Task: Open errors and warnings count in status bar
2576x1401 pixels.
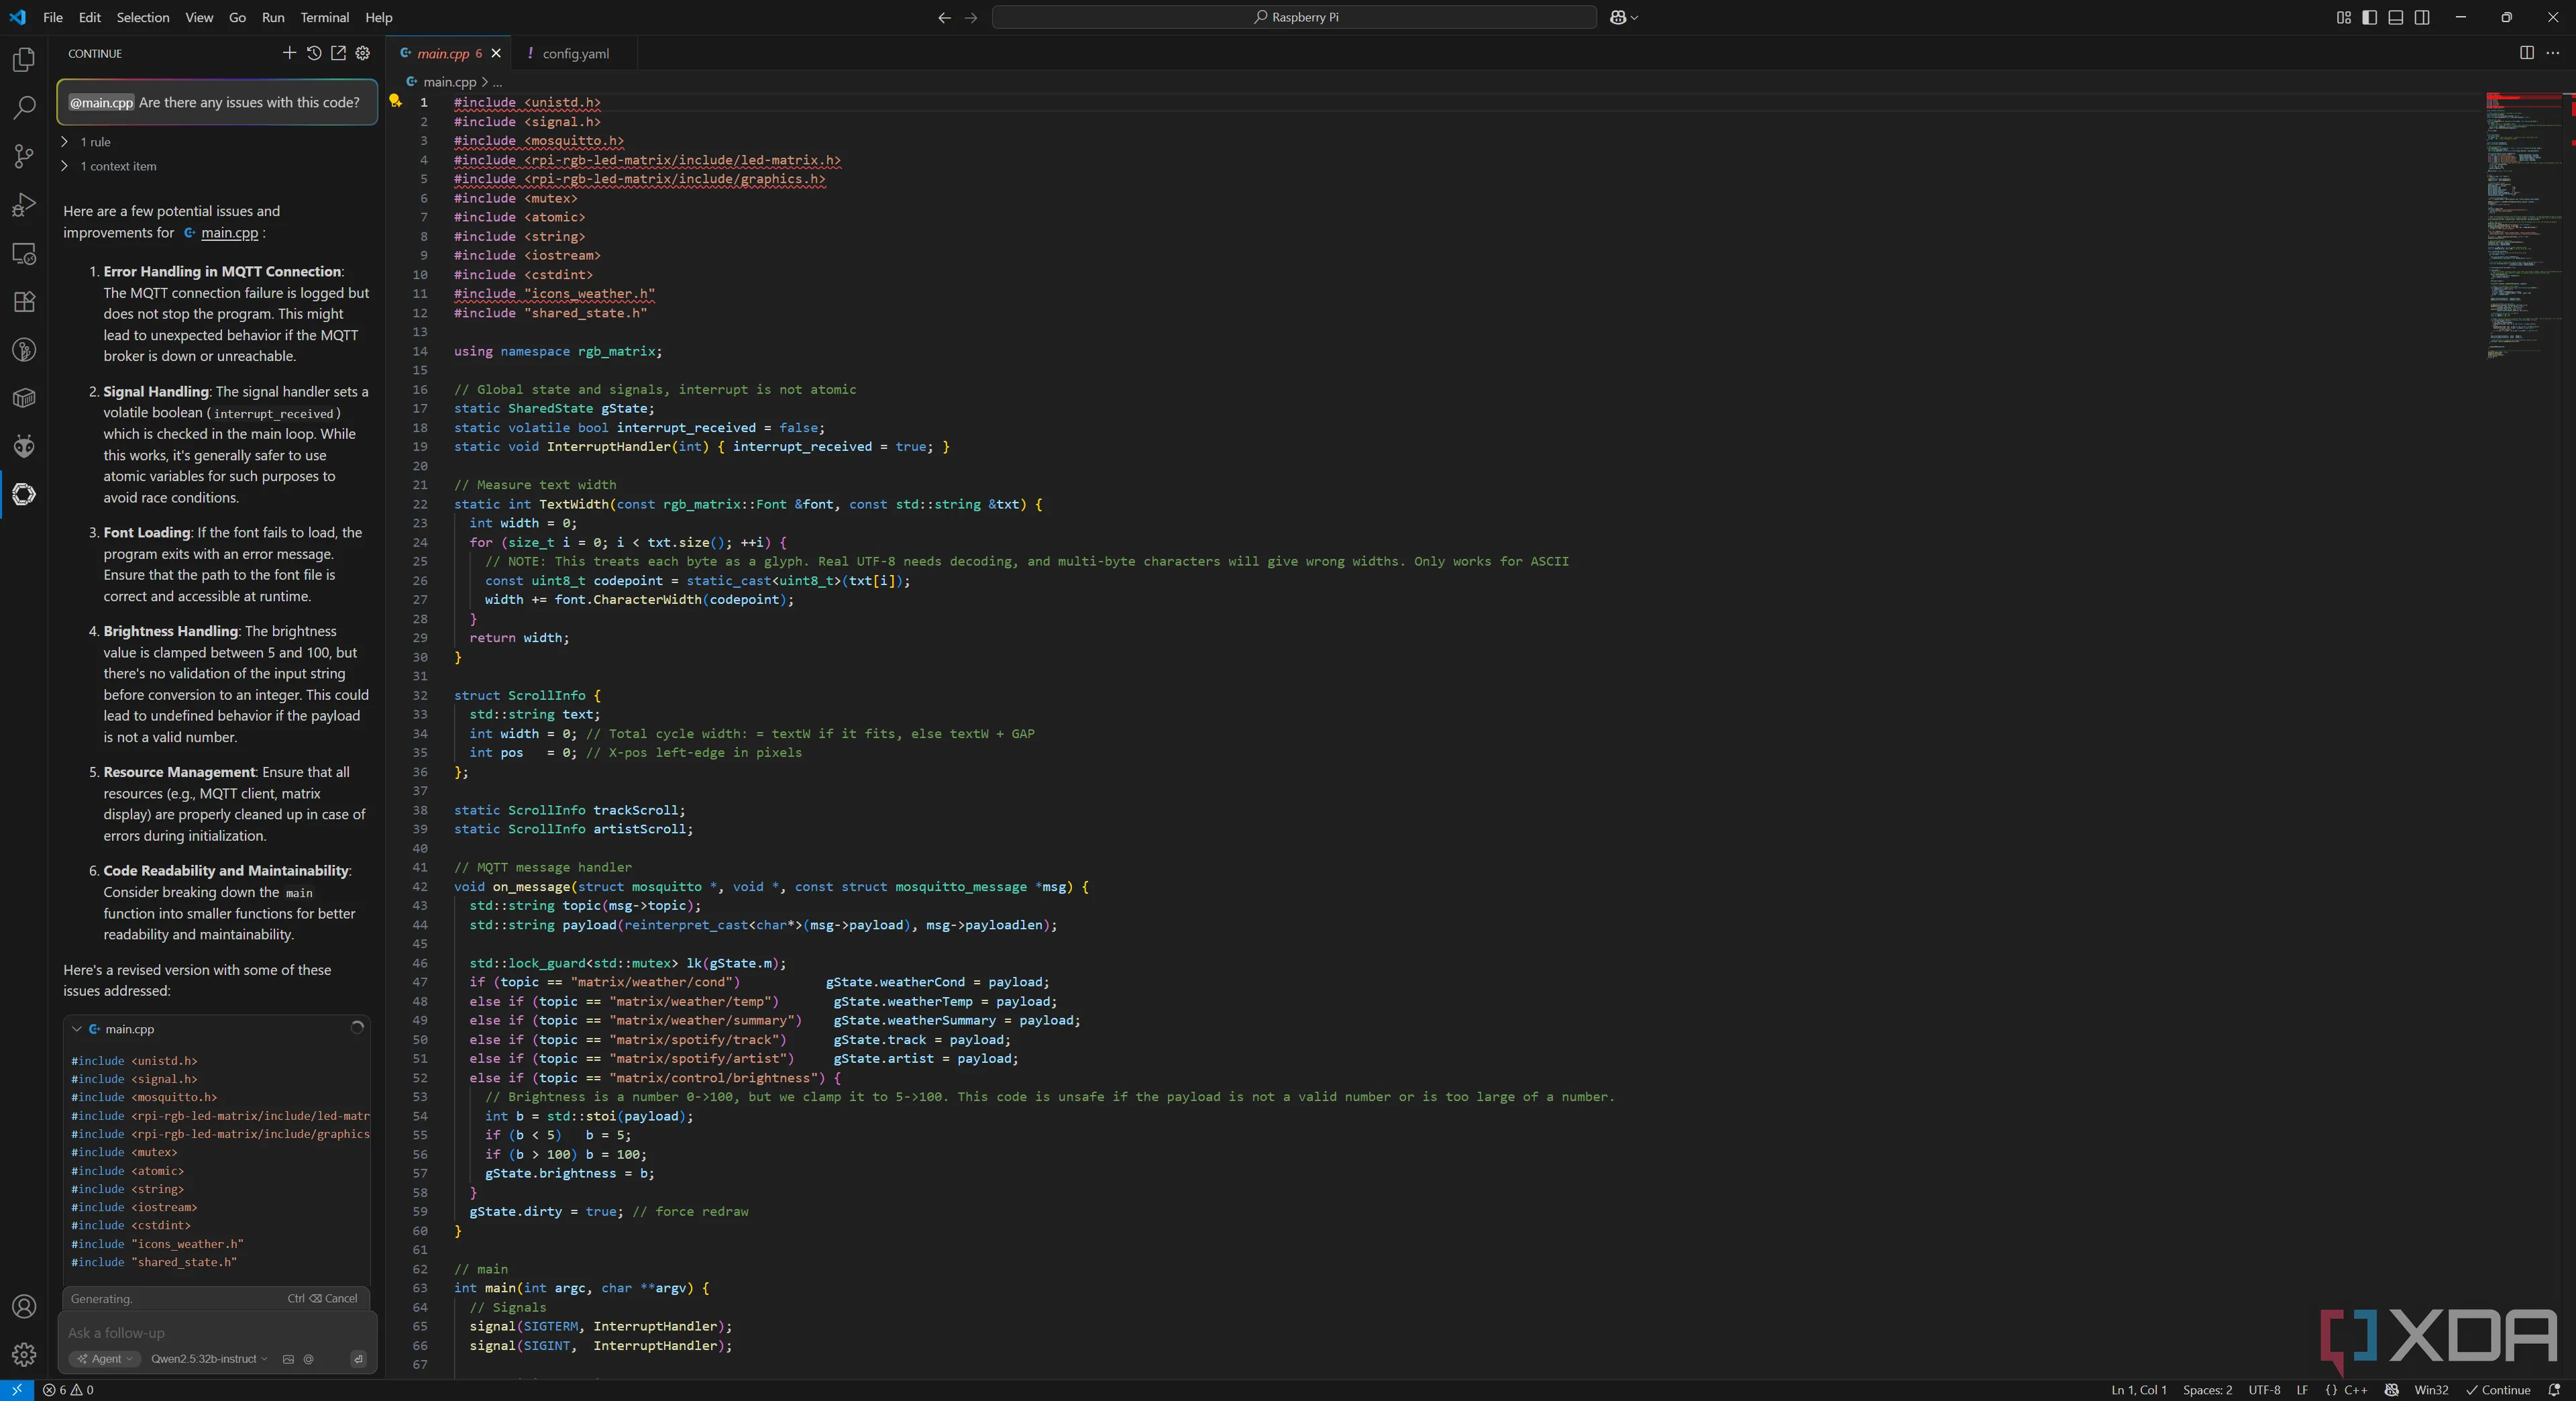Action: [68, 1390]
